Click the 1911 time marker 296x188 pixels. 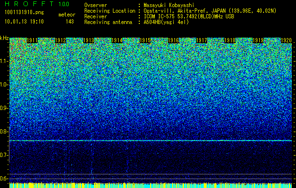tap(32, 40)
